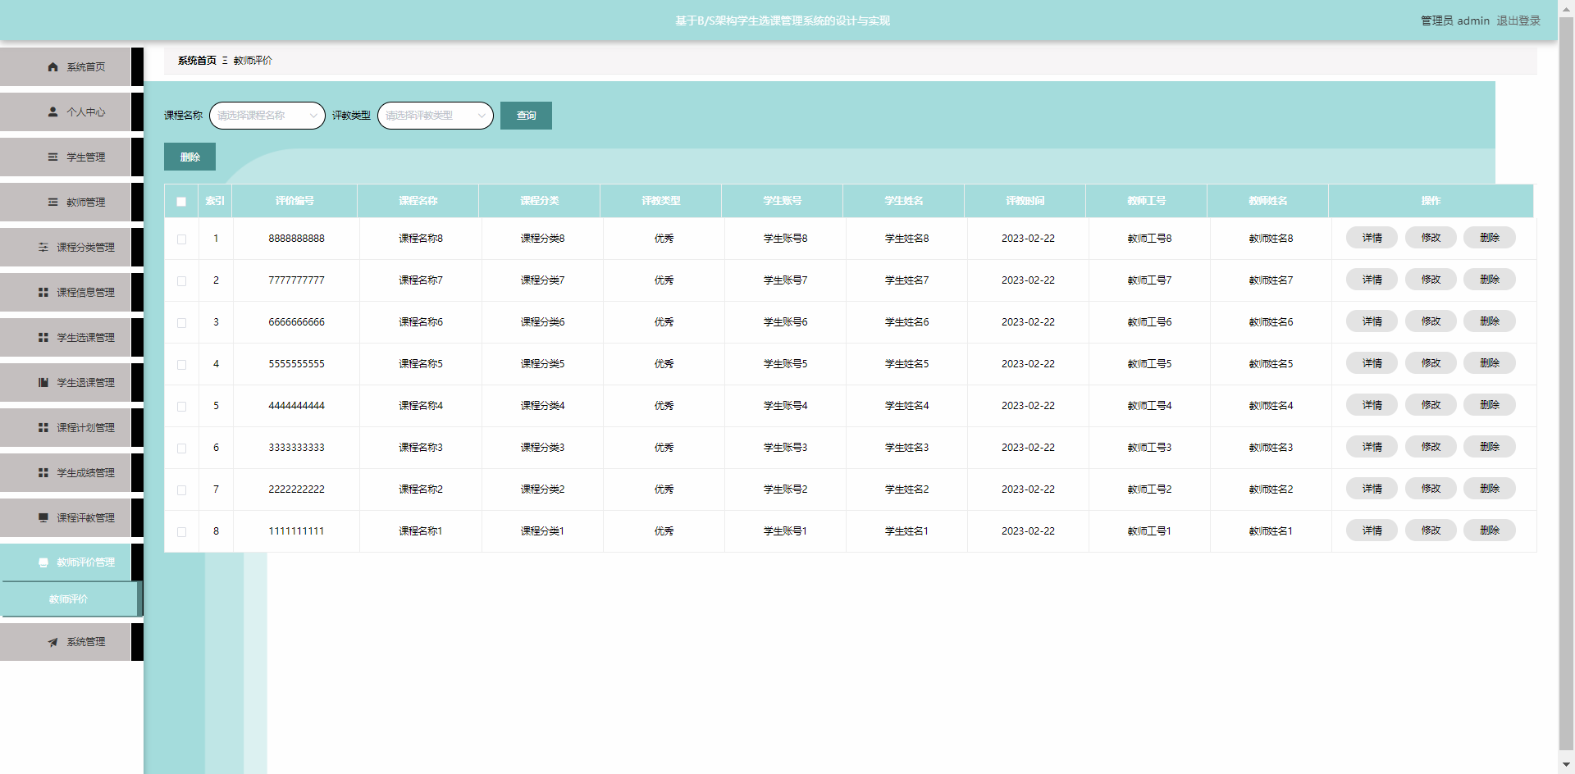Click the sliders icon beside 课程分类管理
Image resolution: width=1575 pixels, height=774 pixels.
[43, 248]
